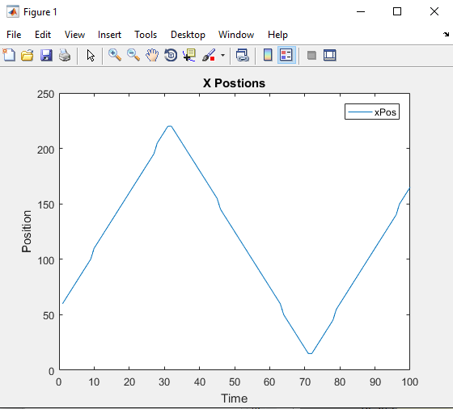Open the Tools menu
Viewport: 453px width, 409px height.
point(146,35)
